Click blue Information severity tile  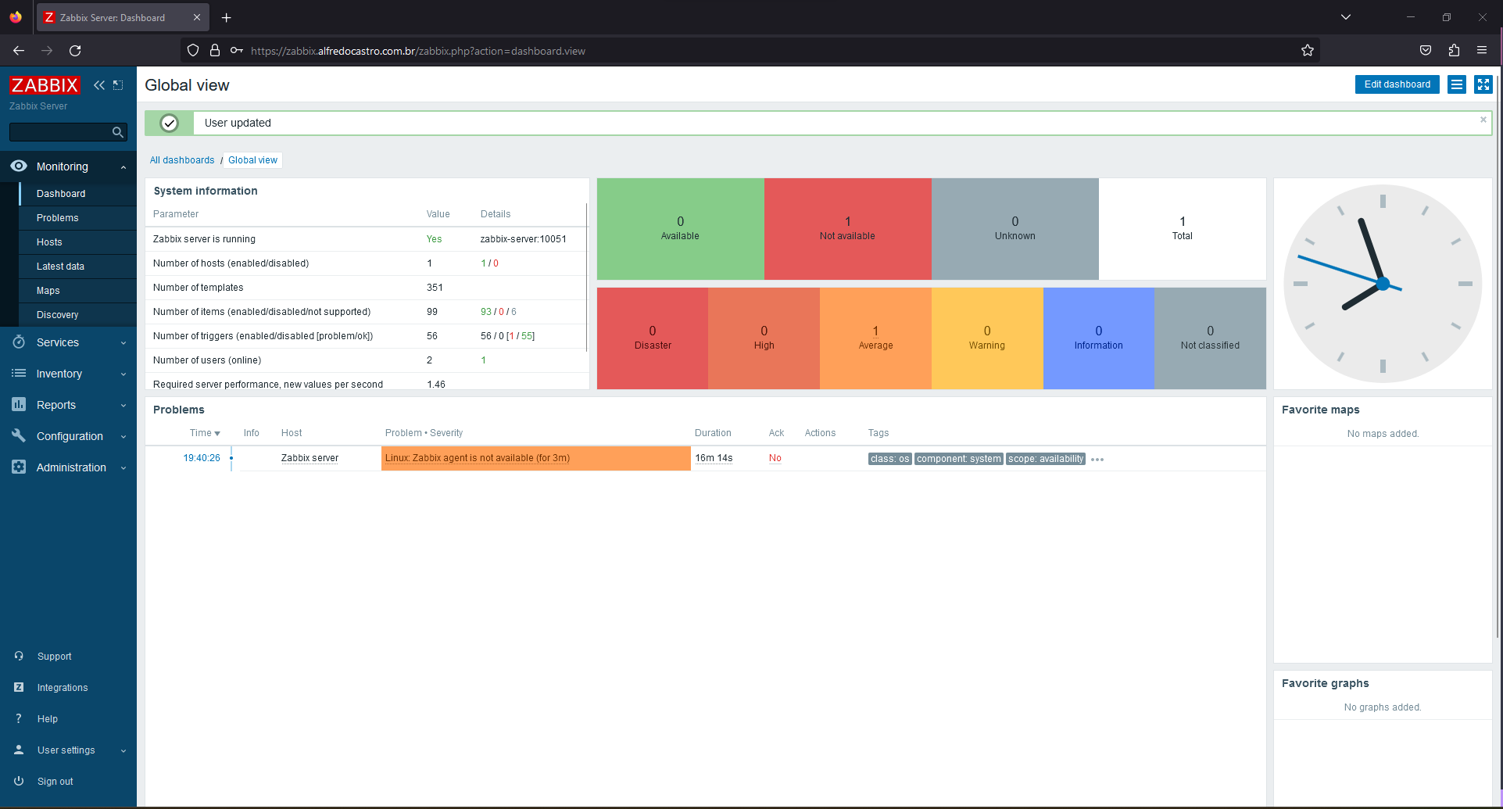click(x=1098, y=338)
